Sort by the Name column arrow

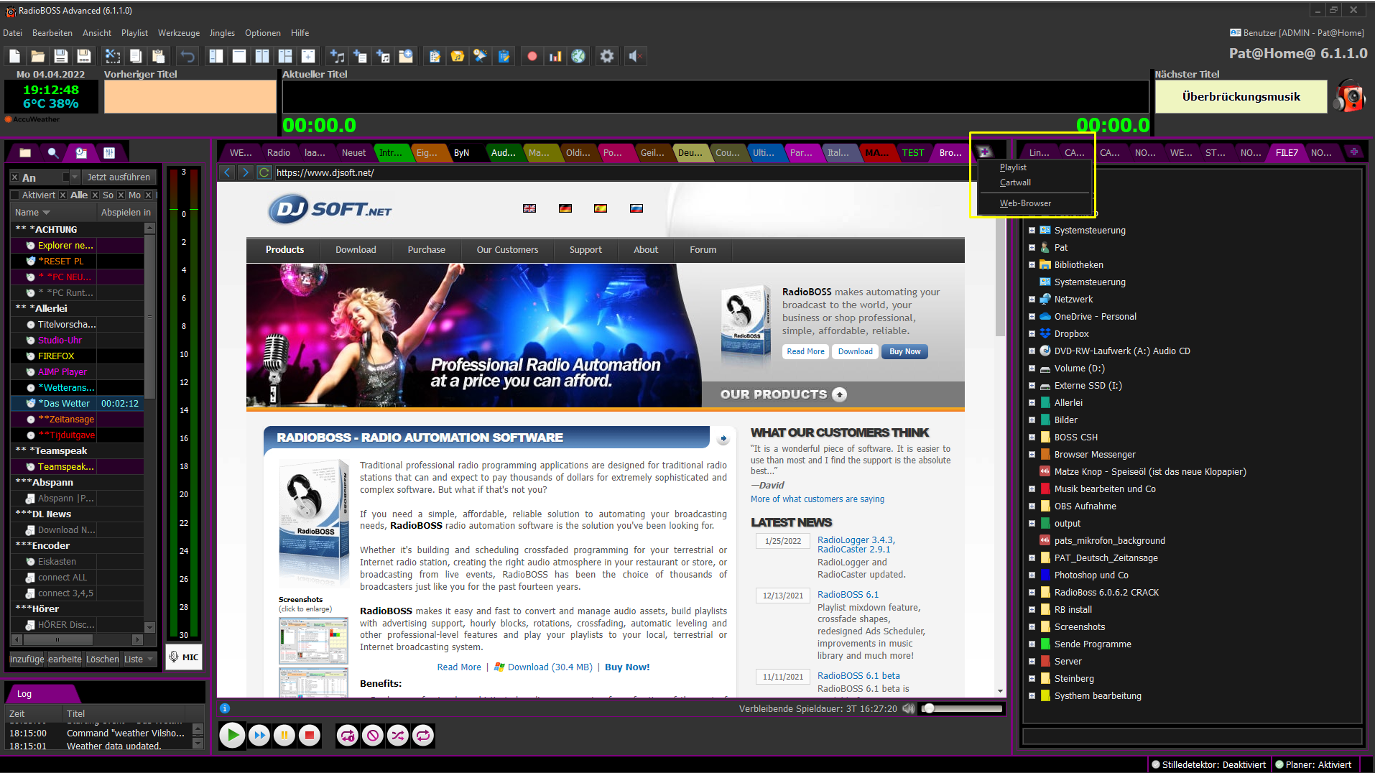(47, 213)
